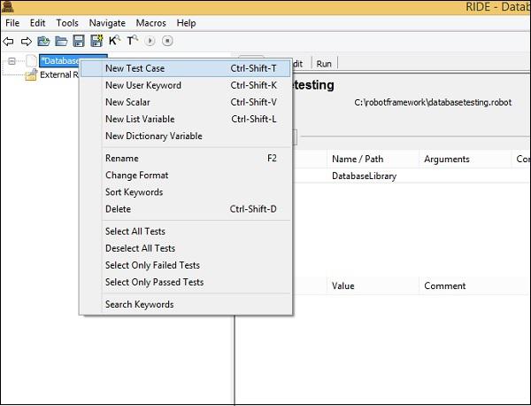The width and height of the screenshot is (531, 406).
Task: Click Deselect All Tests menu option
Action: (140, 248)
